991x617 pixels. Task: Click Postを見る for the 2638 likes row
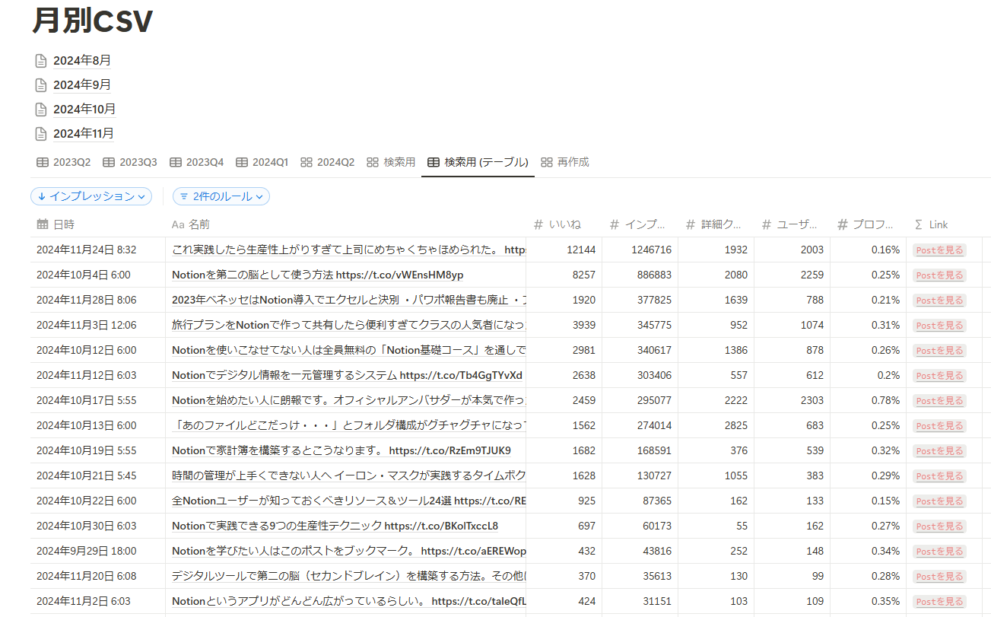pyautogui.click(x=939, y=375)
